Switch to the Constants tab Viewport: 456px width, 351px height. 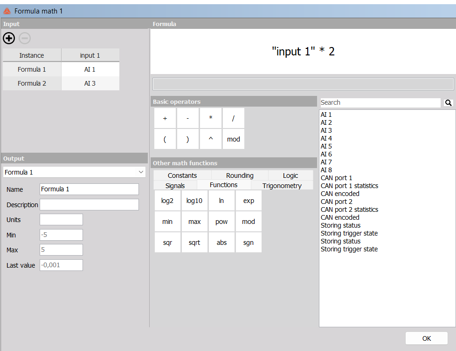(182, 175)
